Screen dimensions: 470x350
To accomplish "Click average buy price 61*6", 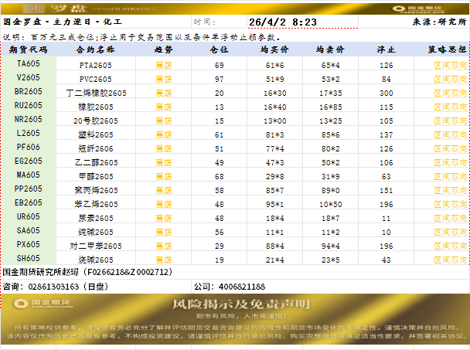I will (x=274, y=66).
